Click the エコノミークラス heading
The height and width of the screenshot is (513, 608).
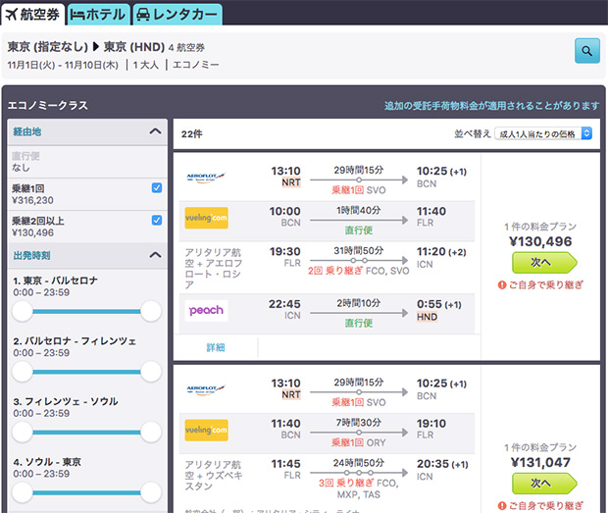[x=48, y=106]
